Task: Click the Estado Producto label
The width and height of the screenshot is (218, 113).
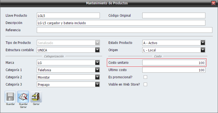Action: click(x=120, y=43)
